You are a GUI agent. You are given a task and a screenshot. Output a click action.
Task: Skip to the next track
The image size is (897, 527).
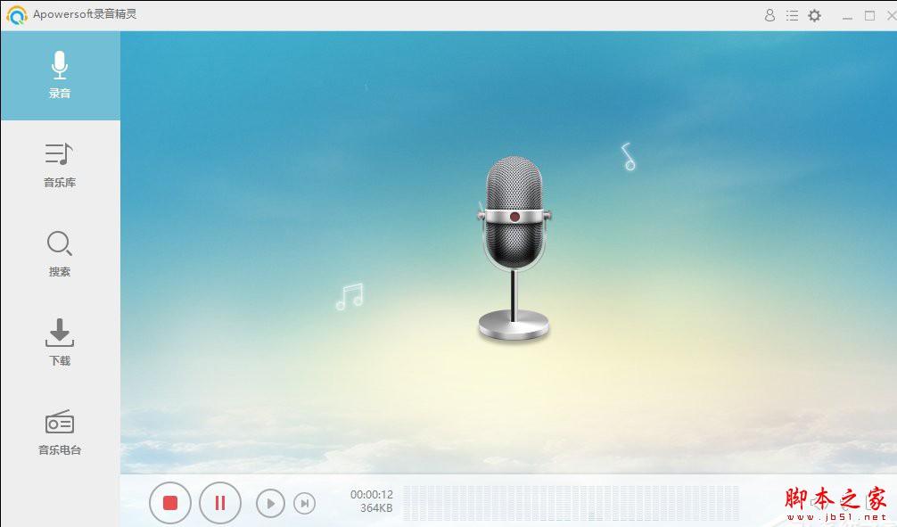[306, 503]
